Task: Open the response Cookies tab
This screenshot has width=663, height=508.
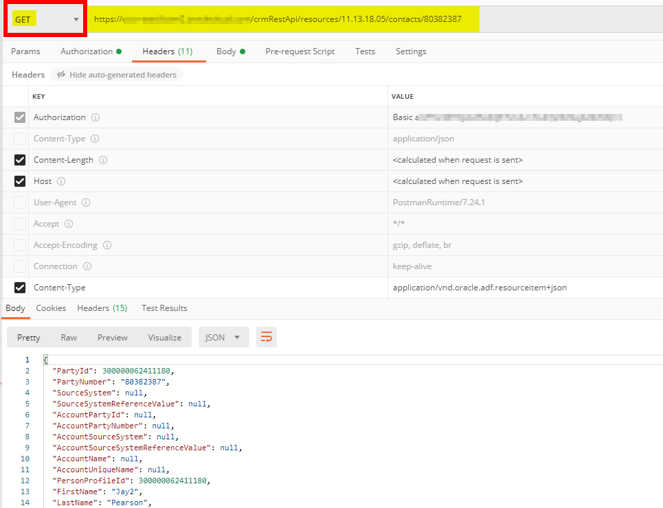Action: point(51,308)
